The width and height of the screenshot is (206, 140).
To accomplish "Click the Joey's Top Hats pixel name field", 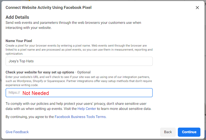I will coord(79,61).
